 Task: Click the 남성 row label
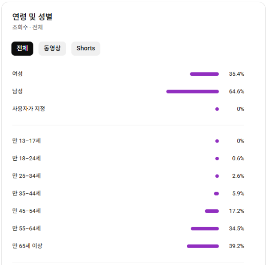point(17,91)
